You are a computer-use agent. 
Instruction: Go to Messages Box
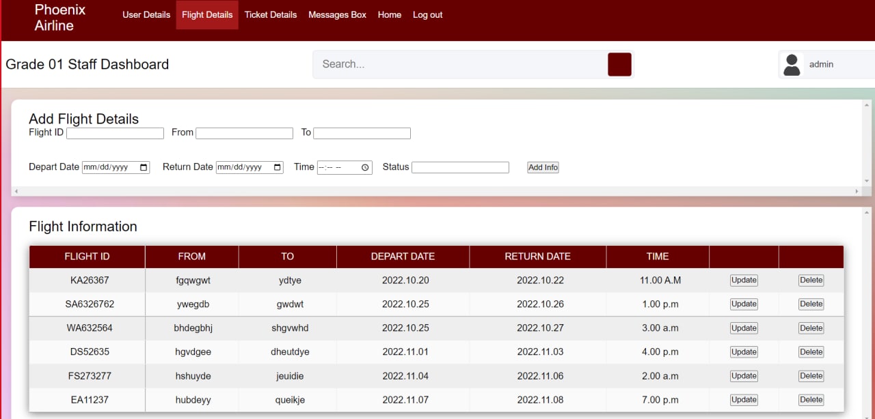pyautogui.click(x=337, y=14)
